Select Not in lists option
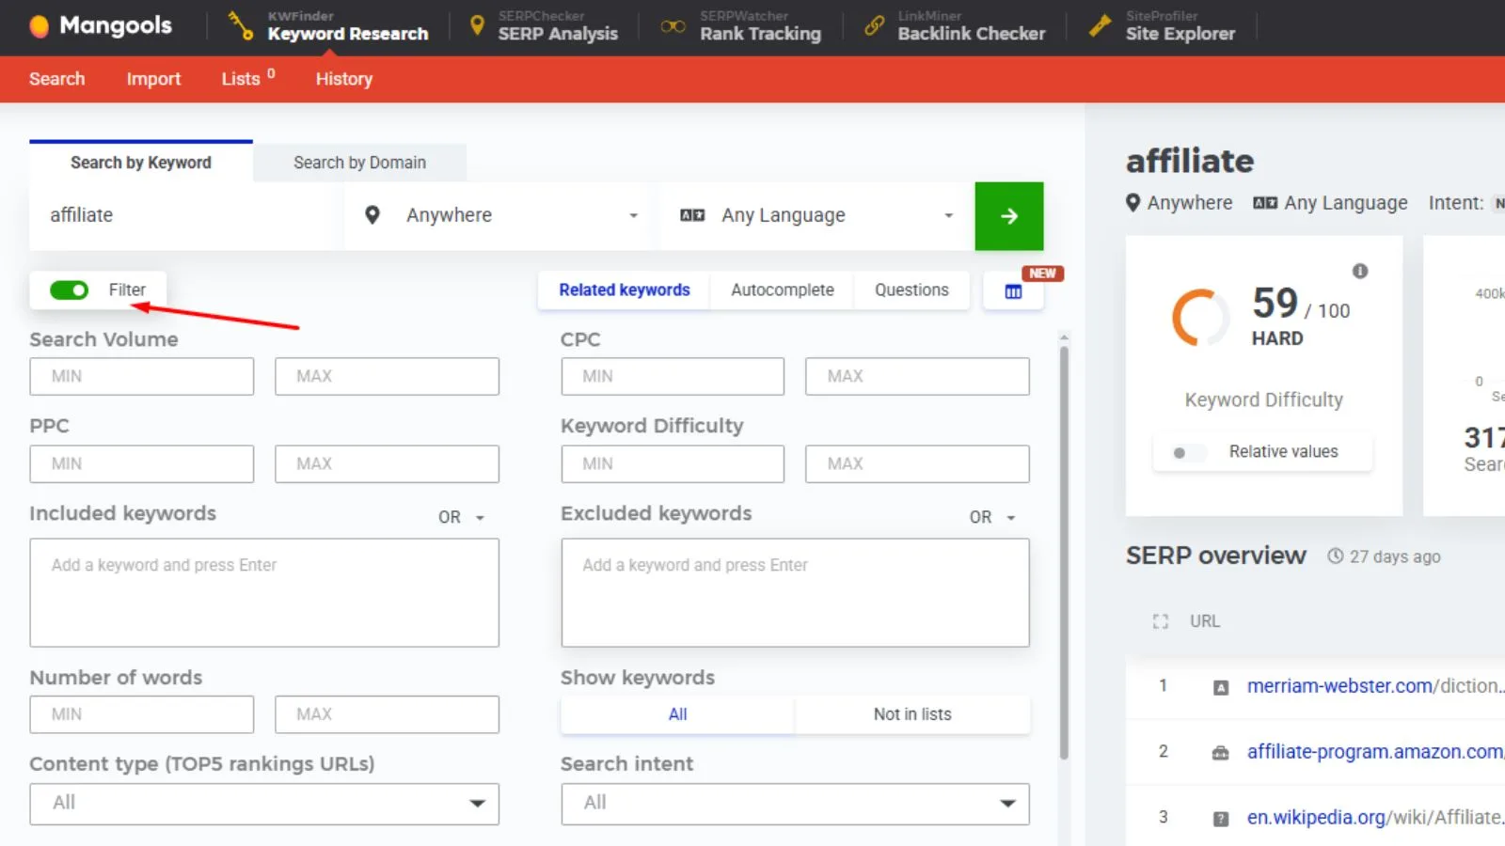Image resolution: width=1505 pixels, height=846 pixels. click(912, 714)
